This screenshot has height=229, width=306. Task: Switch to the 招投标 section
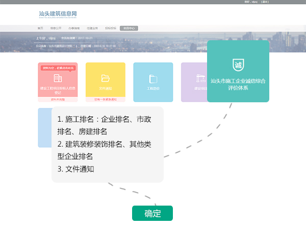tap(110, 28)
